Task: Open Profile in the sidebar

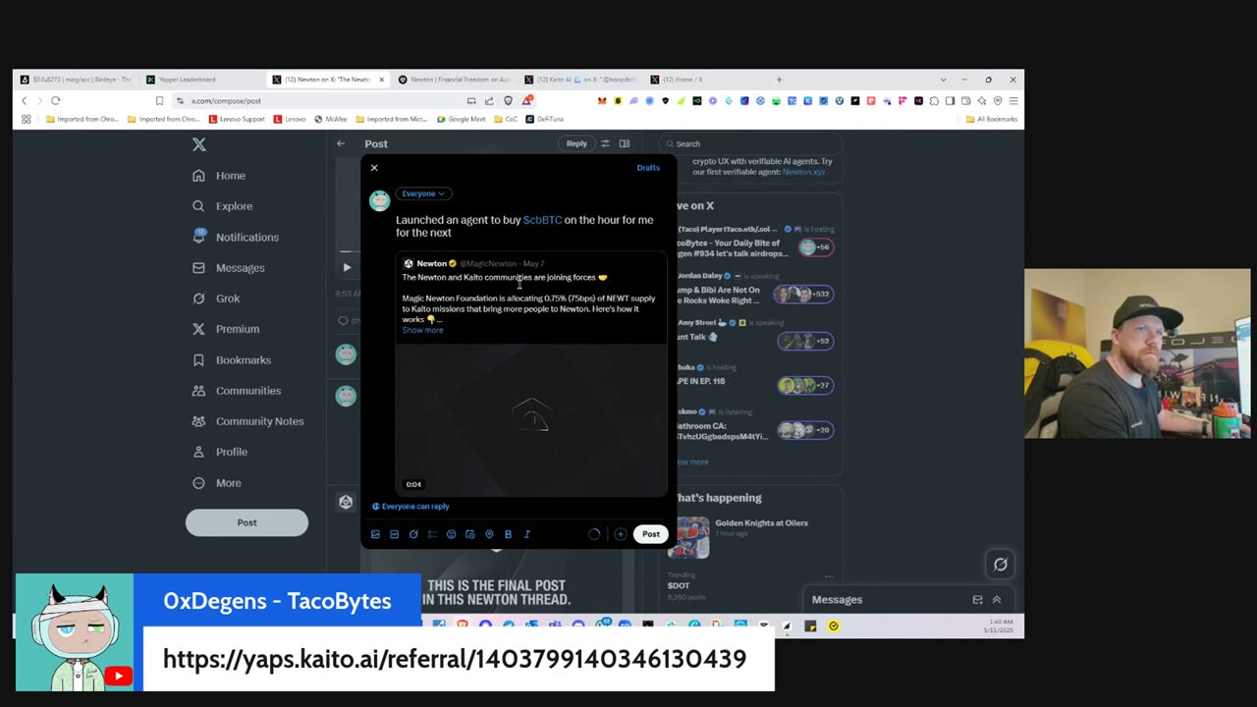Action: pyautogui.click(x=219, y=452)
